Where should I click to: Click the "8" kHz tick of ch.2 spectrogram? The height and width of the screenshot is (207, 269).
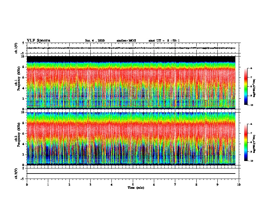point(23,123)
